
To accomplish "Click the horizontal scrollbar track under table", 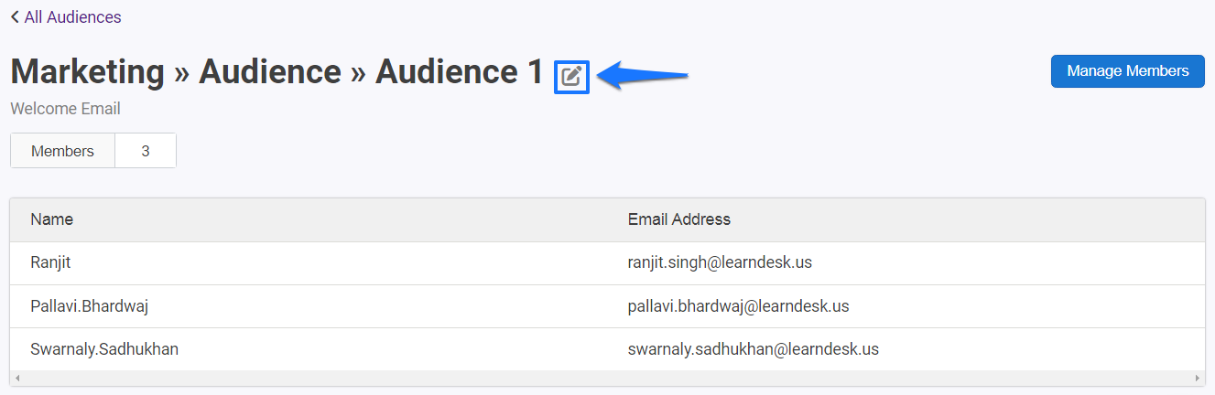I will [x=607, y=378].
